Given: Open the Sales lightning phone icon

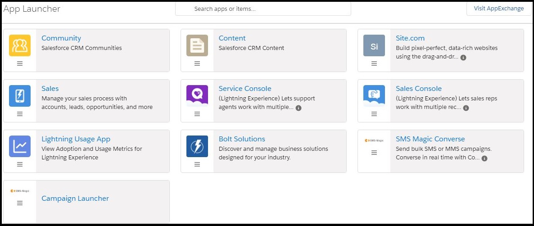Looking at the screenshot, I should click(x=20, y=95).
